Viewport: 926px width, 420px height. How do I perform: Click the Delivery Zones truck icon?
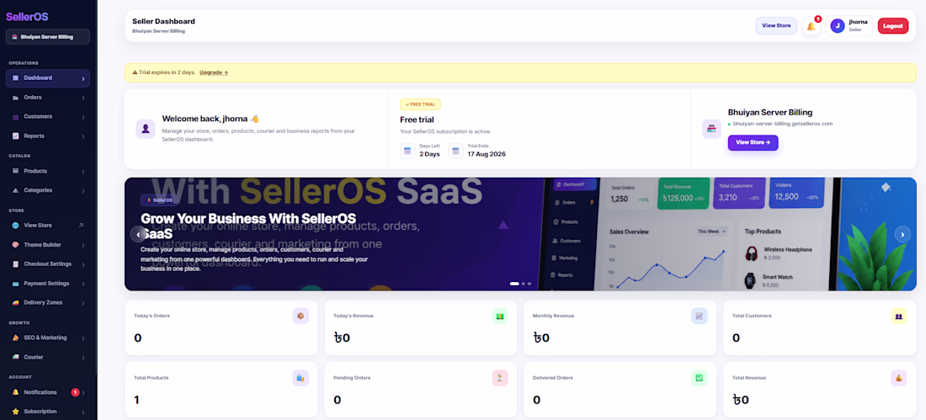tap(15, 302)
